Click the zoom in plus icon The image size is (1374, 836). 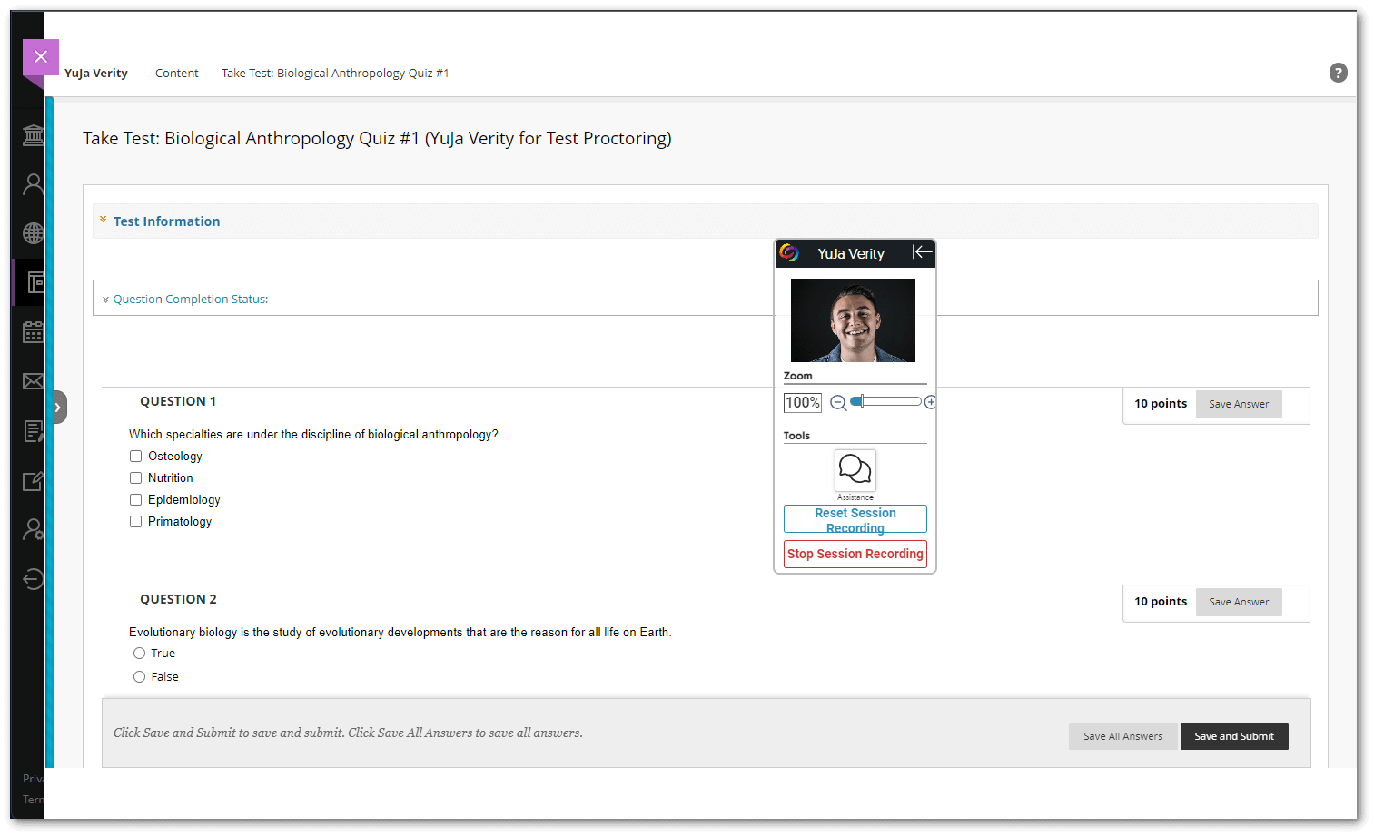click(x=930, y=402)
